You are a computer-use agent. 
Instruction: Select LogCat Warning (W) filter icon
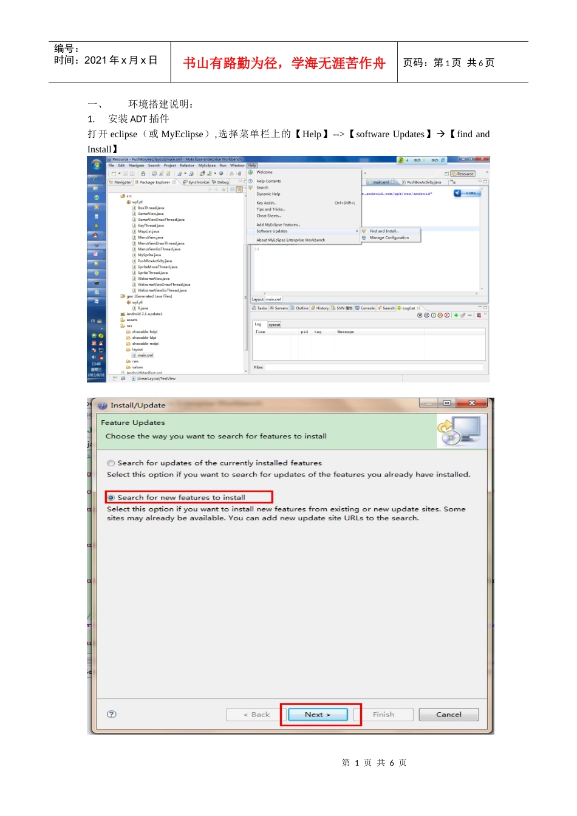point(440,315)
